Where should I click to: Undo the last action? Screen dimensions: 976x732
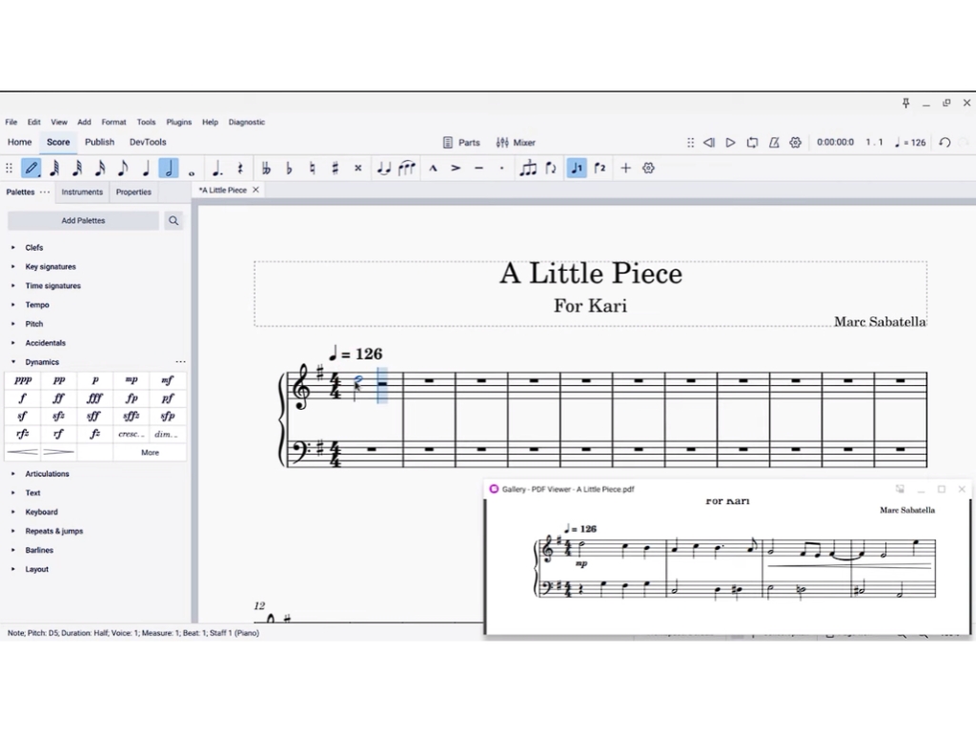click(945, 143)
